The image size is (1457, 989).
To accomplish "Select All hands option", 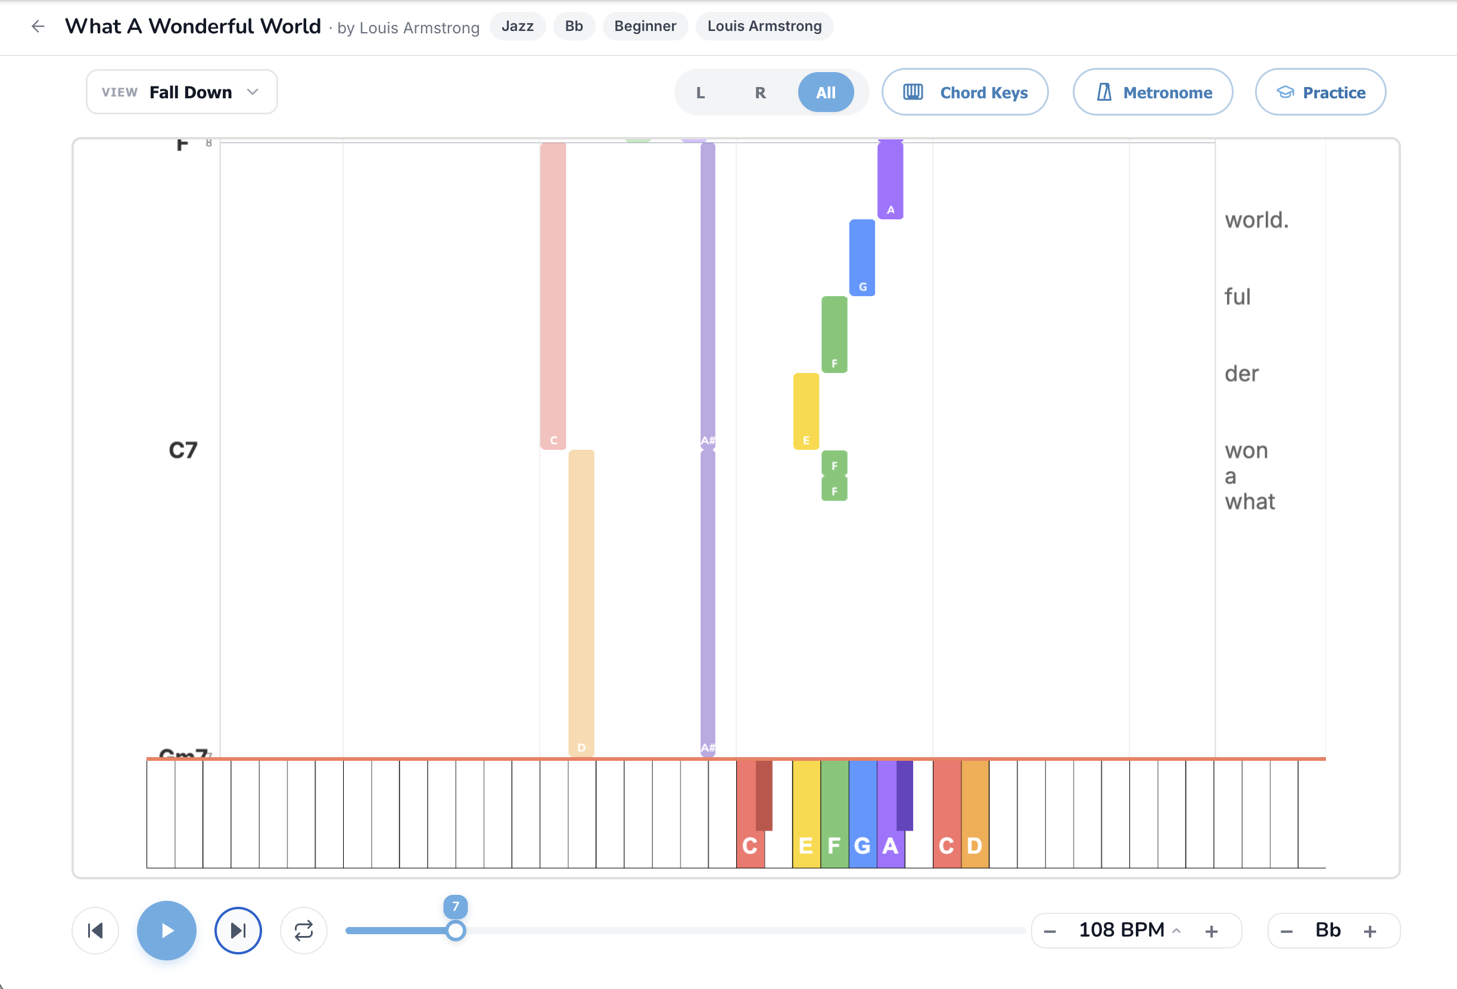I will [x=826, y=93].
